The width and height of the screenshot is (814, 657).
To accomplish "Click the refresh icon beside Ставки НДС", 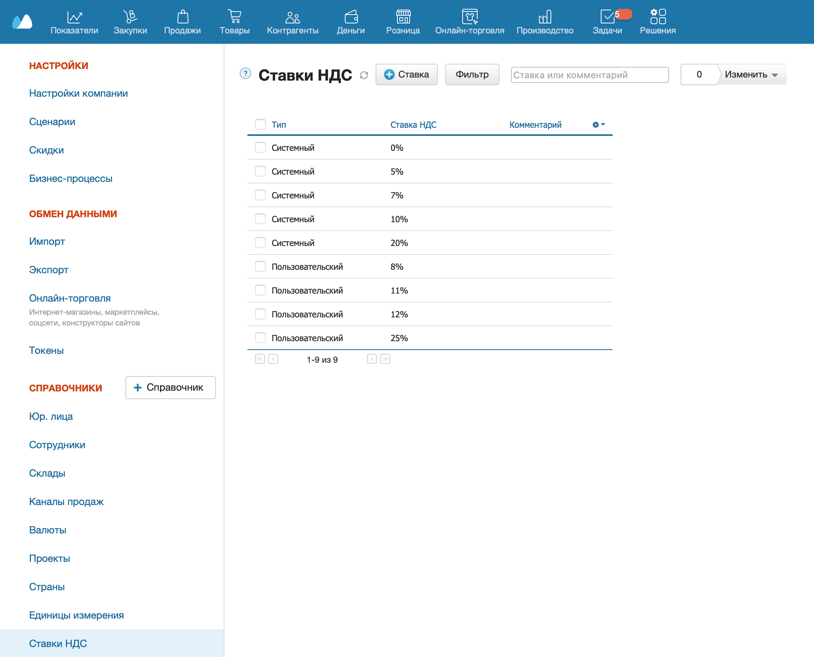I will (364, 75).
